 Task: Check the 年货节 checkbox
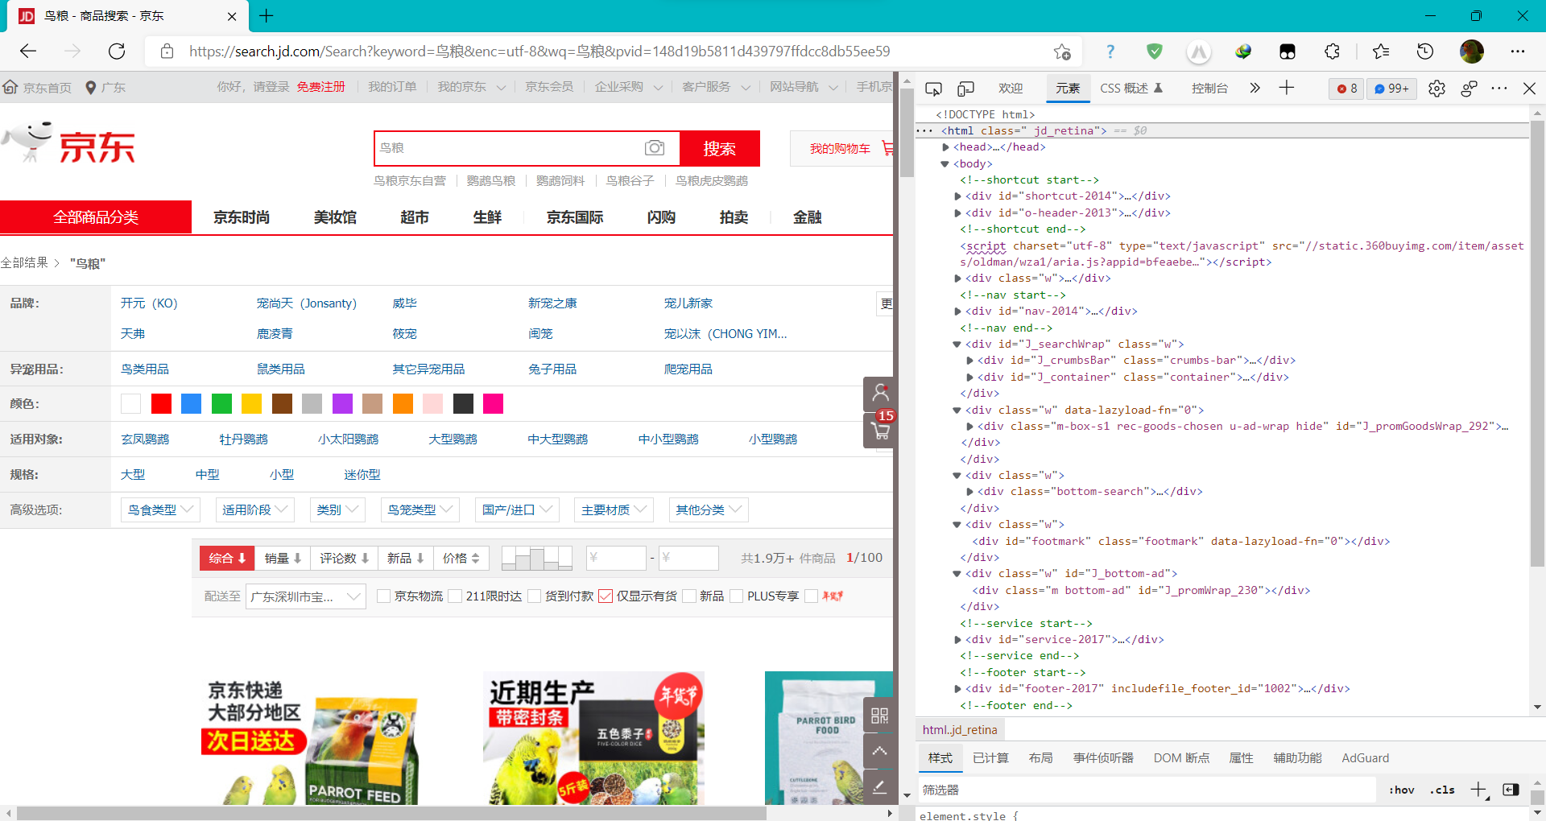[x=811, y=596]
